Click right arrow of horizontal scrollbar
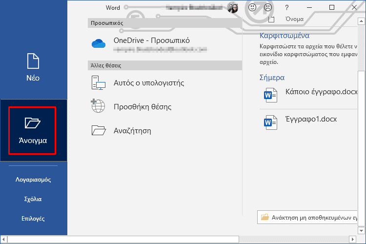366x244 pixels. (353, 239)
